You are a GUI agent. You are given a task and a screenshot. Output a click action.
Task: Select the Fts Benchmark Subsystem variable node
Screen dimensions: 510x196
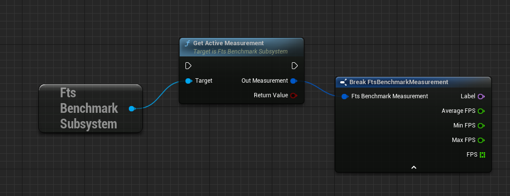point(88,108)
